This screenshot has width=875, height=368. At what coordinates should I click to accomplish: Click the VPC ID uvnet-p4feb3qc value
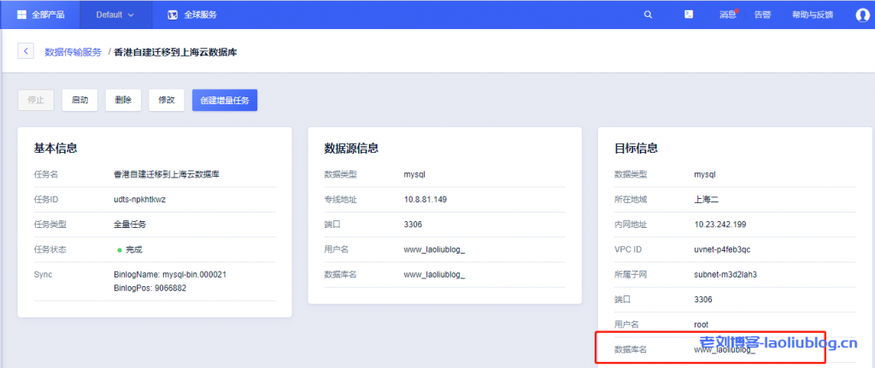tap(722, 249)
